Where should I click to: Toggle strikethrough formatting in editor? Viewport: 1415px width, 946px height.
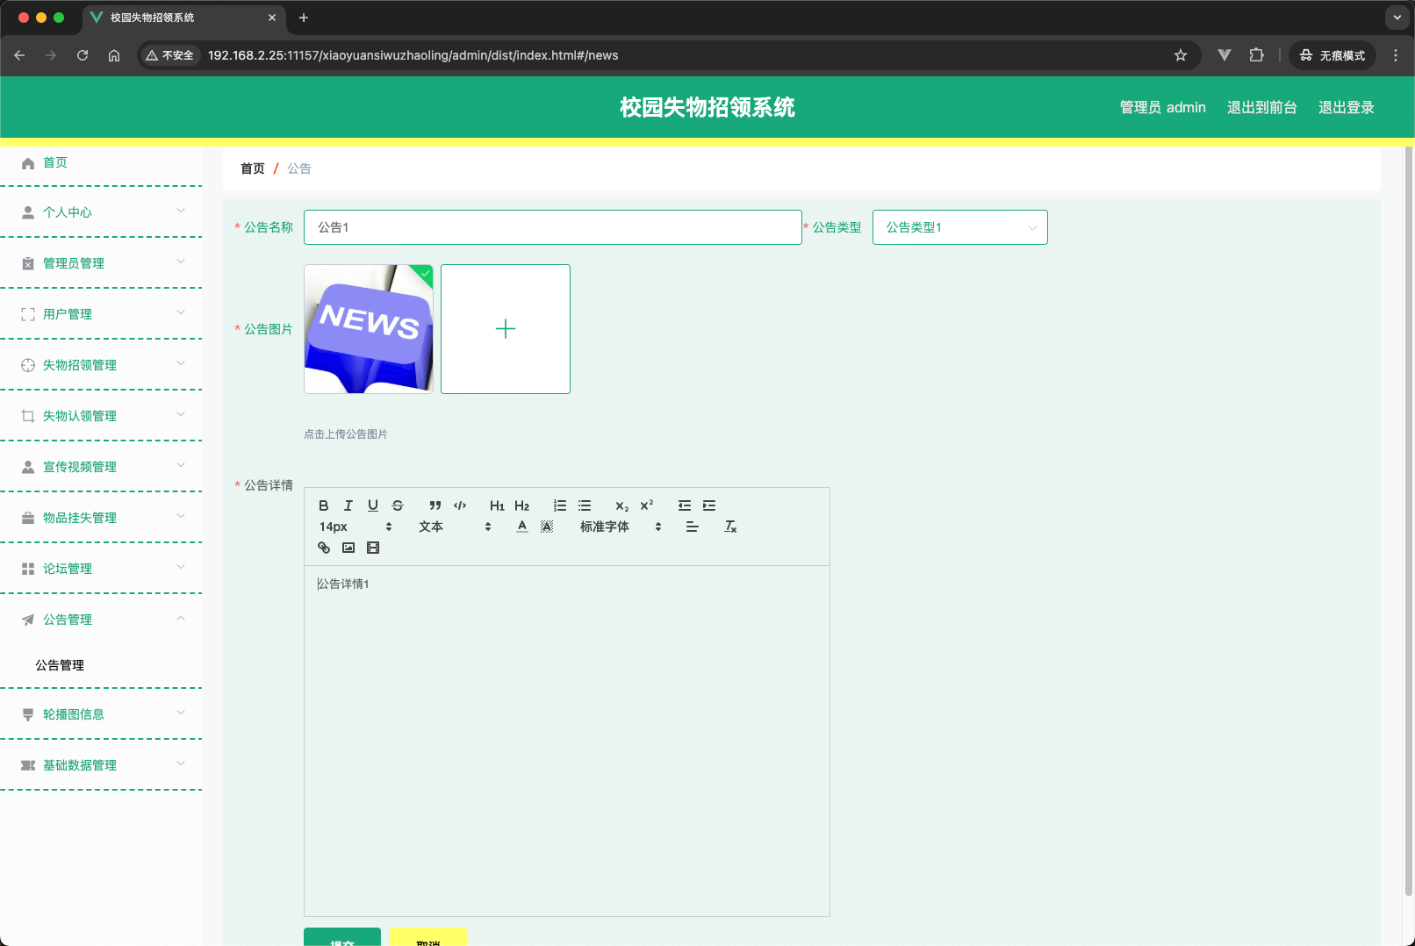pyautogui.click(x=398, y=505)
